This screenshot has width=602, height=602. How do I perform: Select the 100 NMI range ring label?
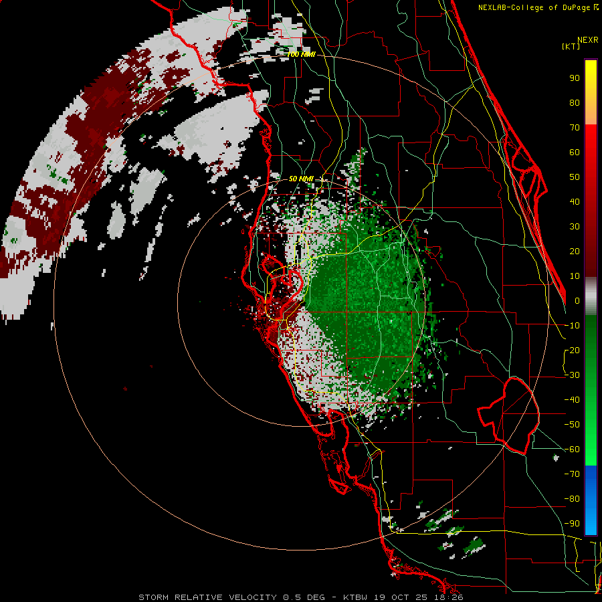(301, 55)
